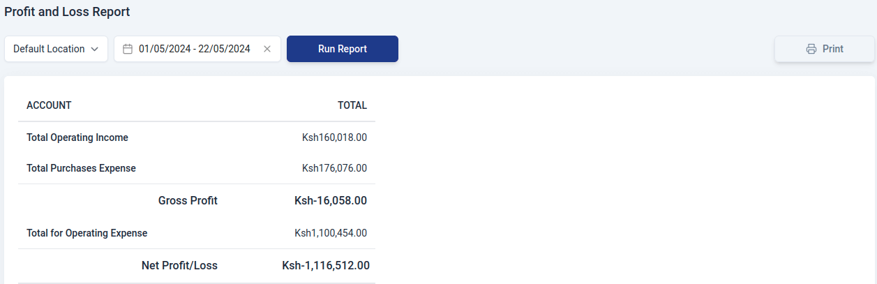Click the Net Profit/Loss label
The image size is (877, 284).
click(x=179, y=265)
